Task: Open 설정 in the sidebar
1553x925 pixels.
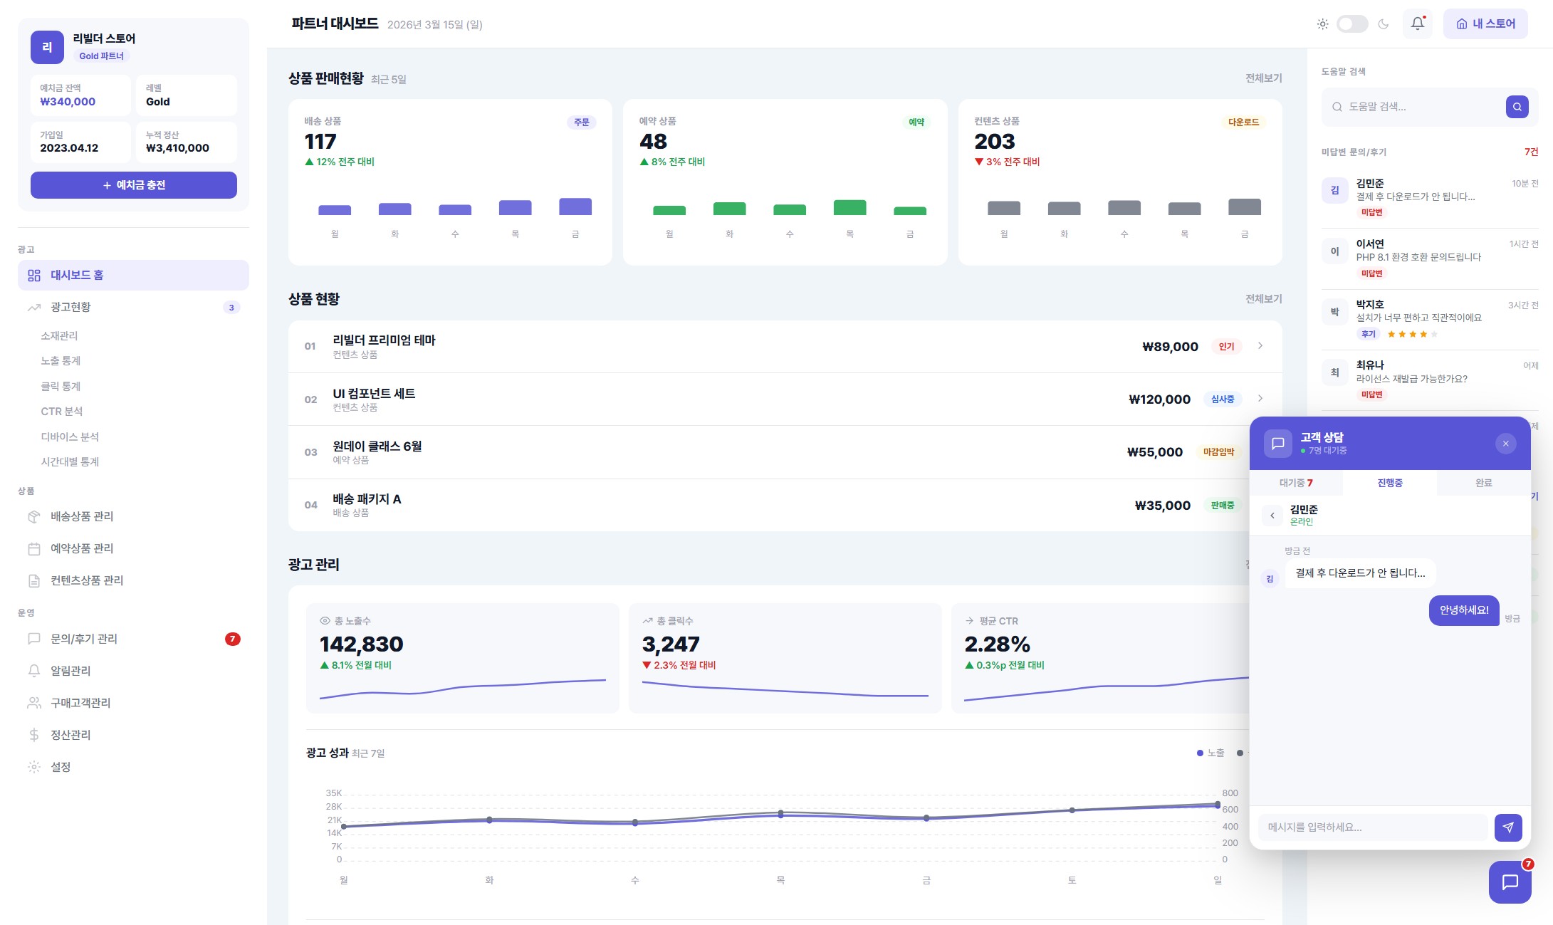Action: pos(61,767)
